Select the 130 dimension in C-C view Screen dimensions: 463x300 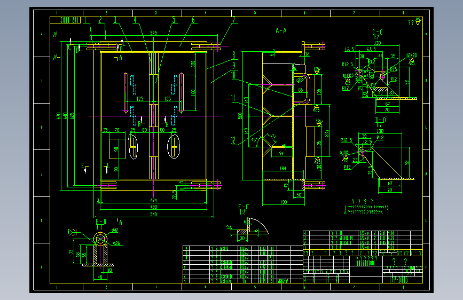[378, 43]
